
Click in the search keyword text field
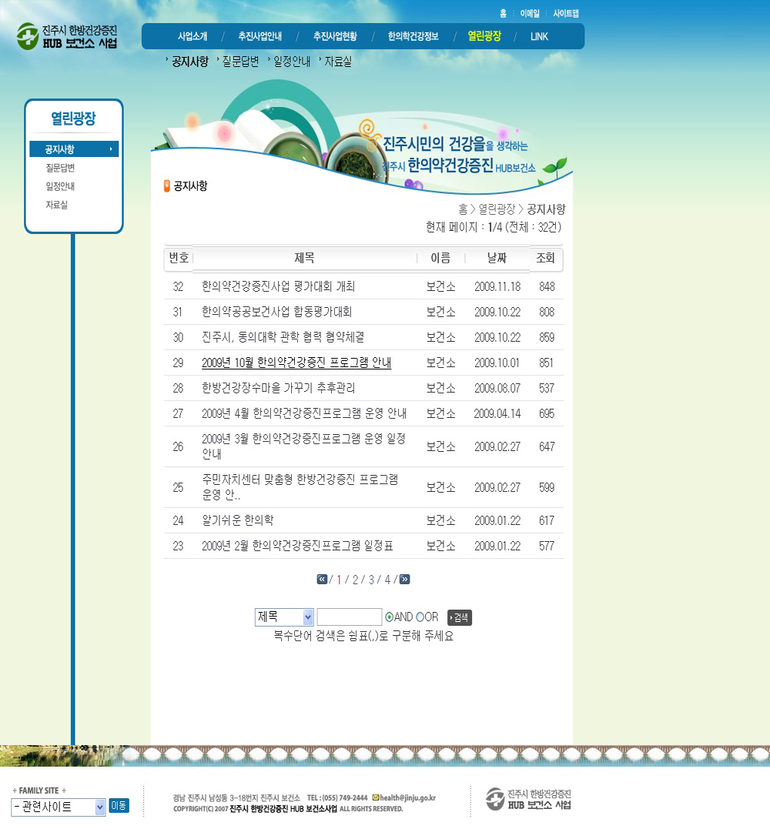point(349,617)
